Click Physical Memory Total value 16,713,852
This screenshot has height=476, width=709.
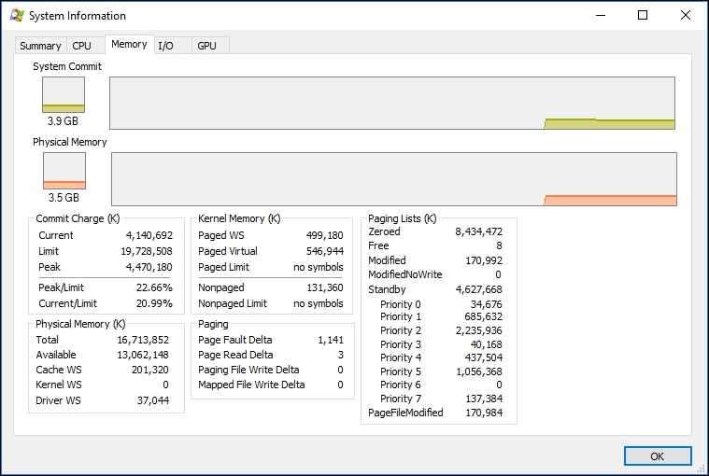click(x=143, y=340)
